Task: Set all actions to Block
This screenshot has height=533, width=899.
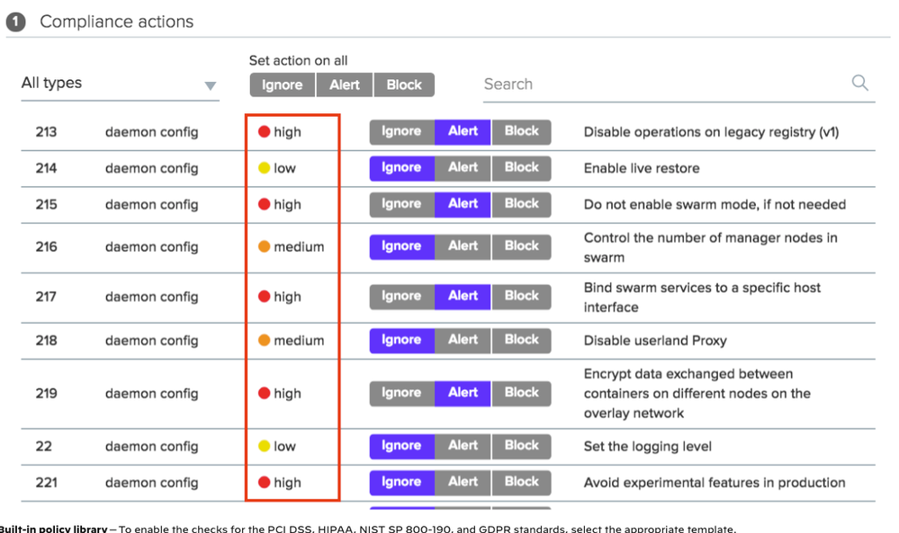Action: 404,85
